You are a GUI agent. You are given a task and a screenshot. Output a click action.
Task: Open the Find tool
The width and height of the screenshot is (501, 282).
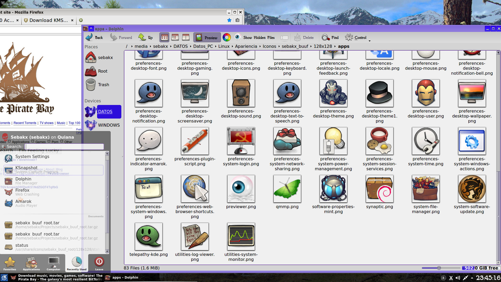click(x=330, y=38)
